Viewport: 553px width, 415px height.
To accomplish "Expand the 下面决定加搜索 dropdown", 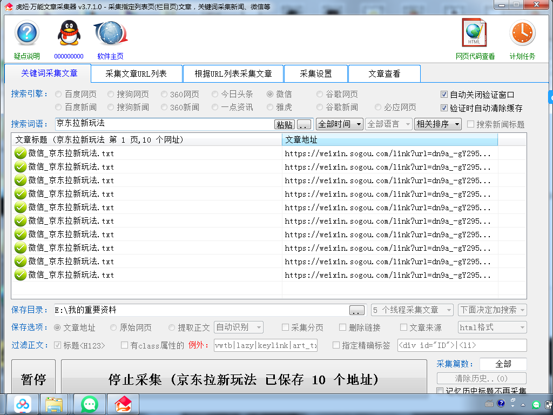I will 493,310.
